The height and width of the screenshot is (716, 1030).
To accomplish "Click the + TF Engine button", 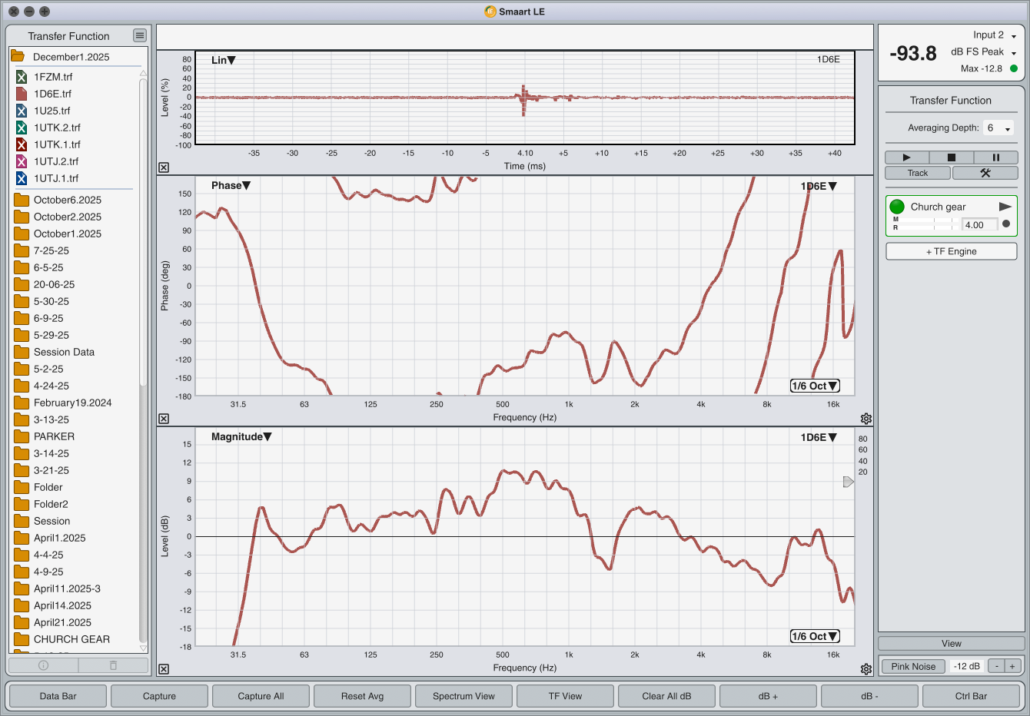I will click(x=951, y=251).
